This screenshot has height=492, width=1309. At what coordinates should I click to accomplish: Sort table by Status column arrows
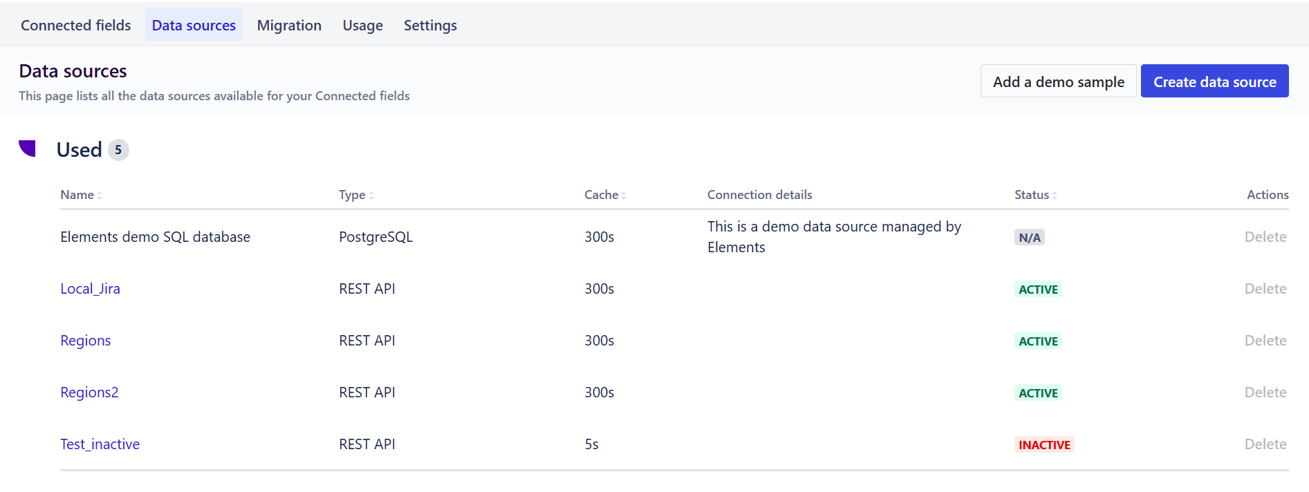click(1055, 196)
